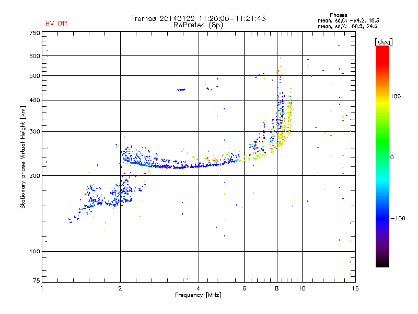The image size is (418, 314).
Task: Click the y-axis '75' tick label
Action: [37, 281]
